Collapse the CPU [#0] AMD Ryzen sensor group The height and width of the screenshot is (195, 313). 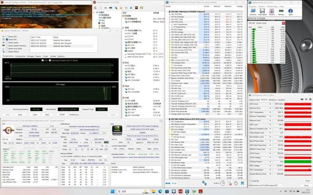(x=167, y=12)
